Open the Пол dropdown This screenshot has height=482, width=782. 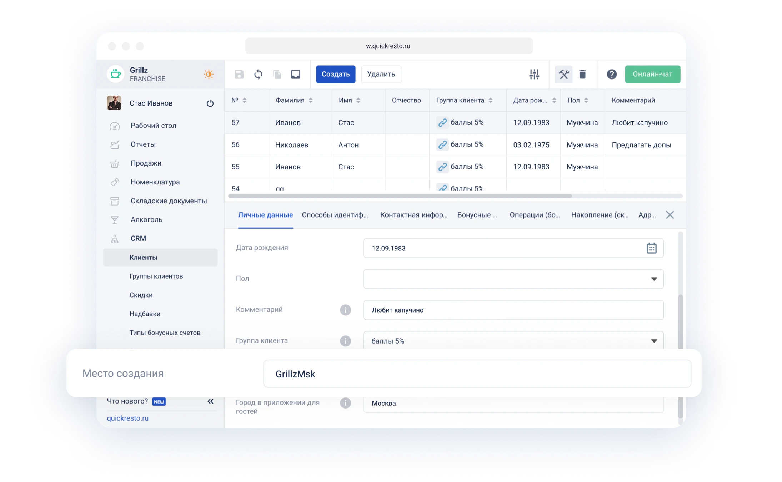coord(654,279)
